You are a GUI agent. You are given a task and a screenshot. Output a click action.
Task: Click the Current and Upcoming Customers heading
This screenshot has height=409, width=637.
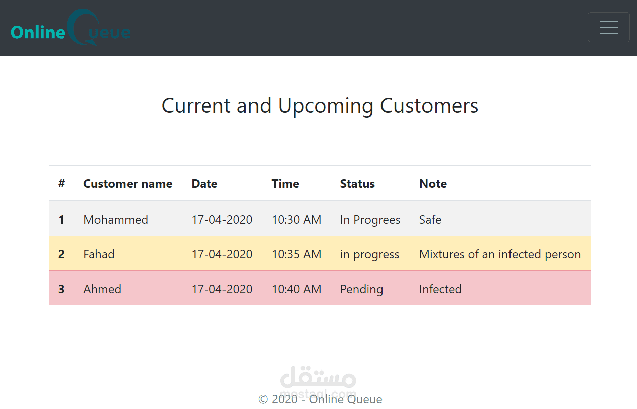click(x=320, y=106)
